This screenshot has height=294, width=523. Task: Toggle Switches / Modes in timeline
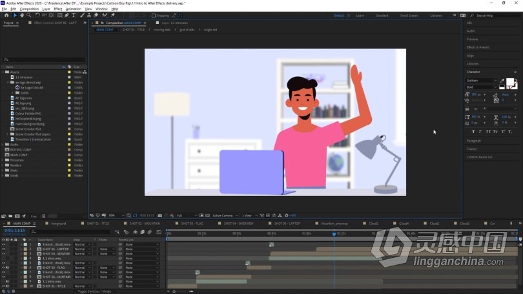[x=94, y=291]
